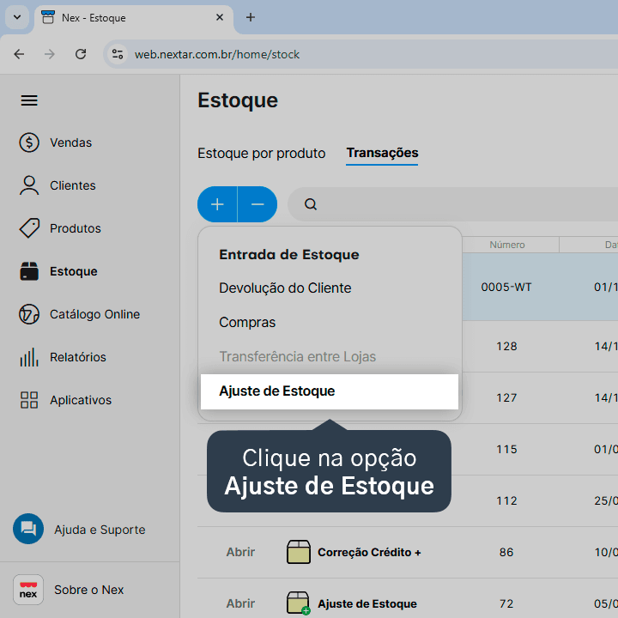Click the Sobre o Nex logo
The width and height of the screenshot is (618, 618).
coord(28,590)
